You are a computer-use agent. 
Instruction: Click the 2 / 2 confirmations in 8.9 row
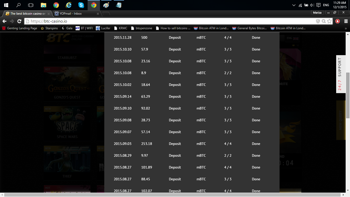coord(228,73)
